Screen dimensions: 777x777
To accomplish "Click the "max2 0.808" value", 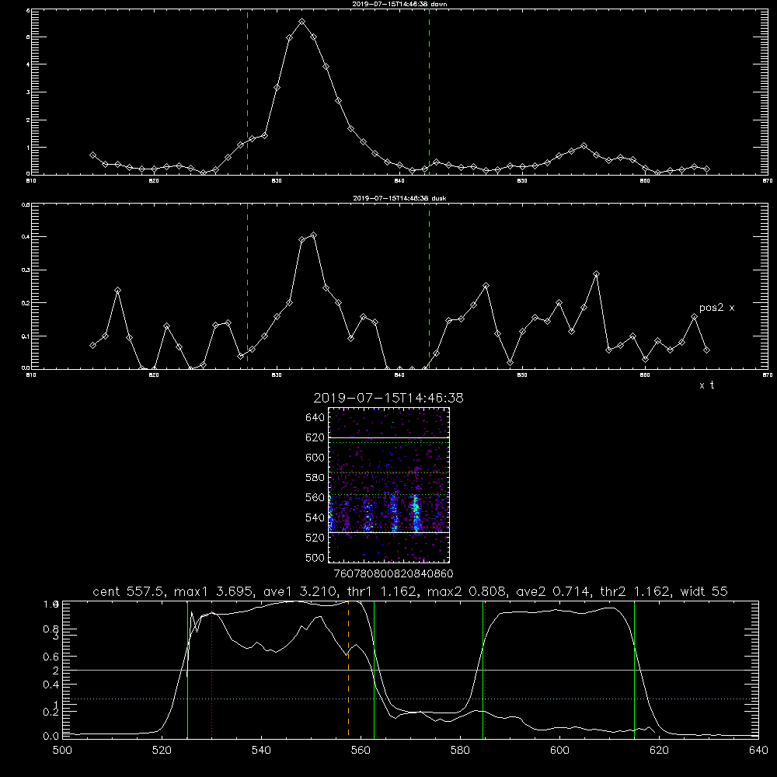I will (468, 591).
